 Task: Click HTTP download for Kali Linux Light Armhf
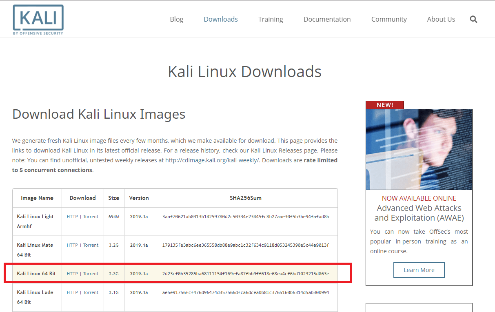[72, 217]
